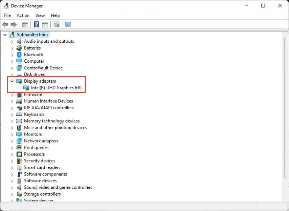289x211 pixels.
Task: Click the Intel UHD Graphics 630 device icon
Action: click(x=26, y=88)
